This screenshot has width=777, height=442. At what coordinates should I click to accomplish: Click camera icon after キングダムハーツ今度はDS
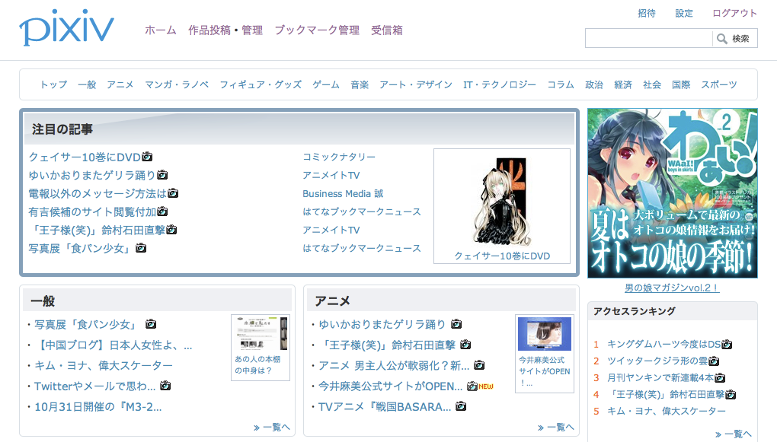click(x=727, y=344)
